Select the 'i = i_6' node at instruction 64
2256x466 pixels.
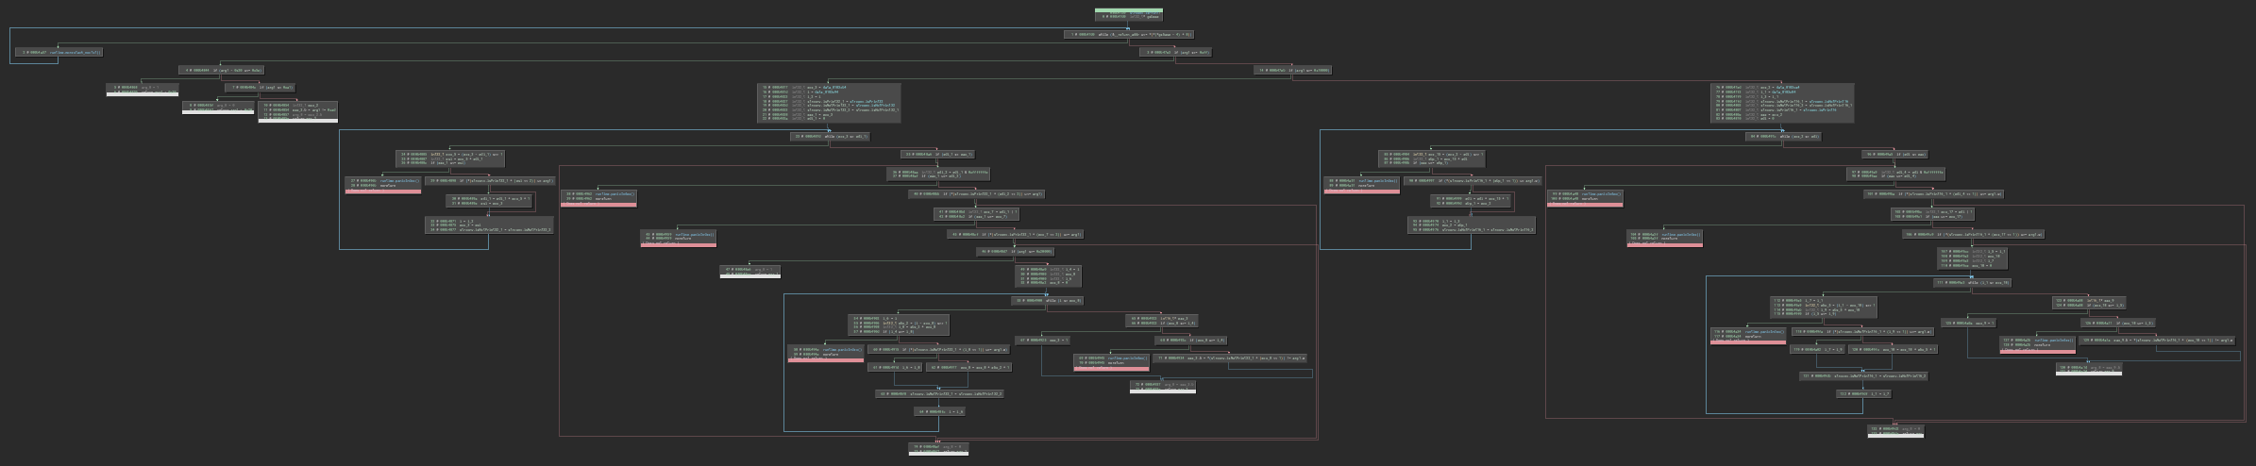click(x=939, y=411)
